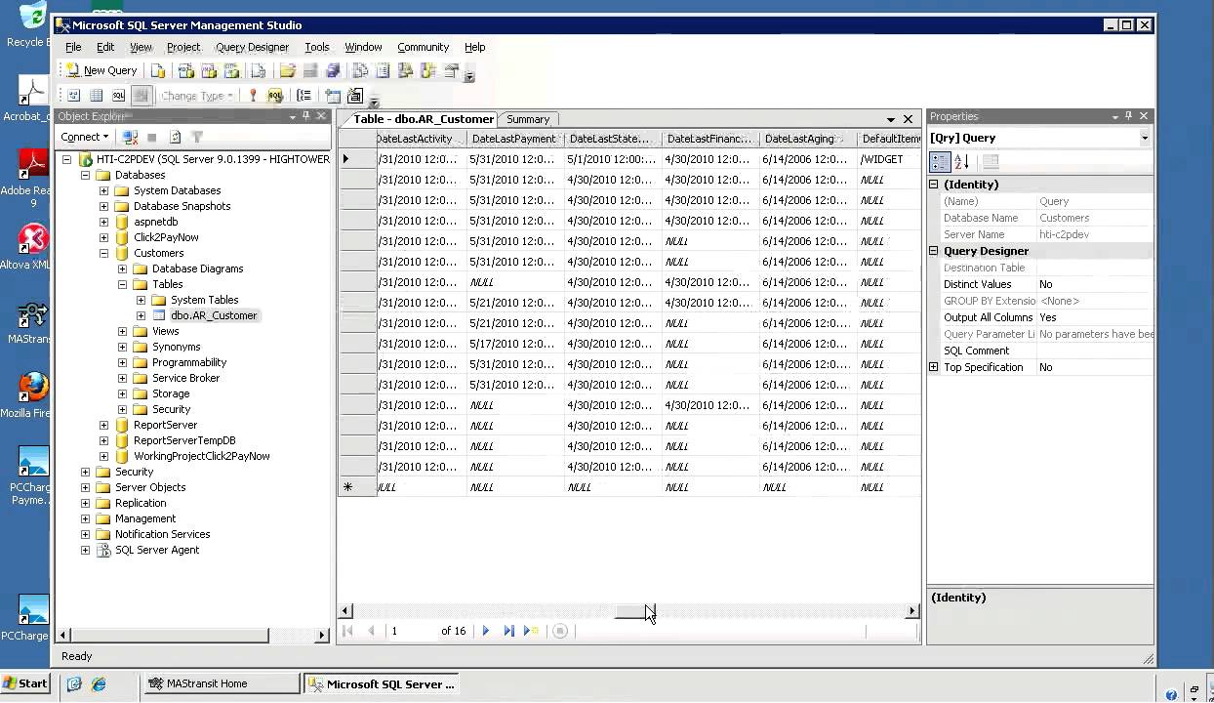Click the Alphabetical sort icon in Properties
1214x703 pixels.
coord(960,162)
